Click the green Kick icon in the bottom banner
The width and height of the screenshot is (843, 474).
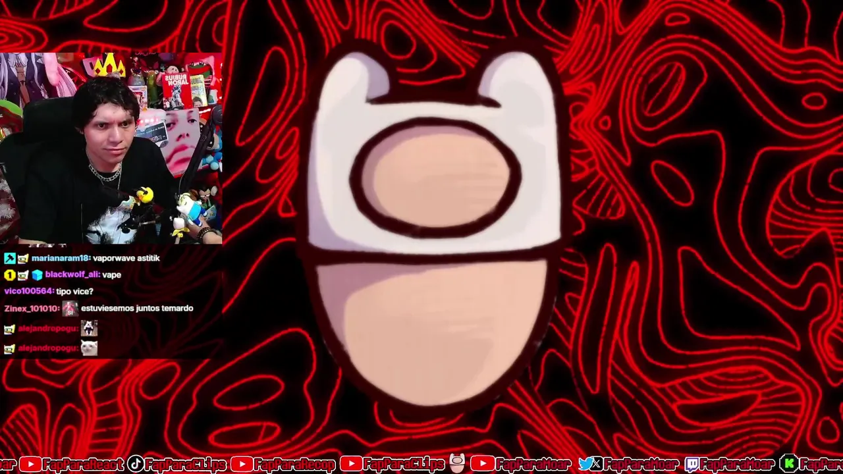[x=788, y=464]
